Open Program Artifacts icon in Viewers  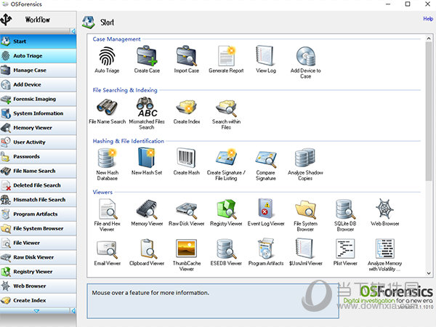point(266,249)
